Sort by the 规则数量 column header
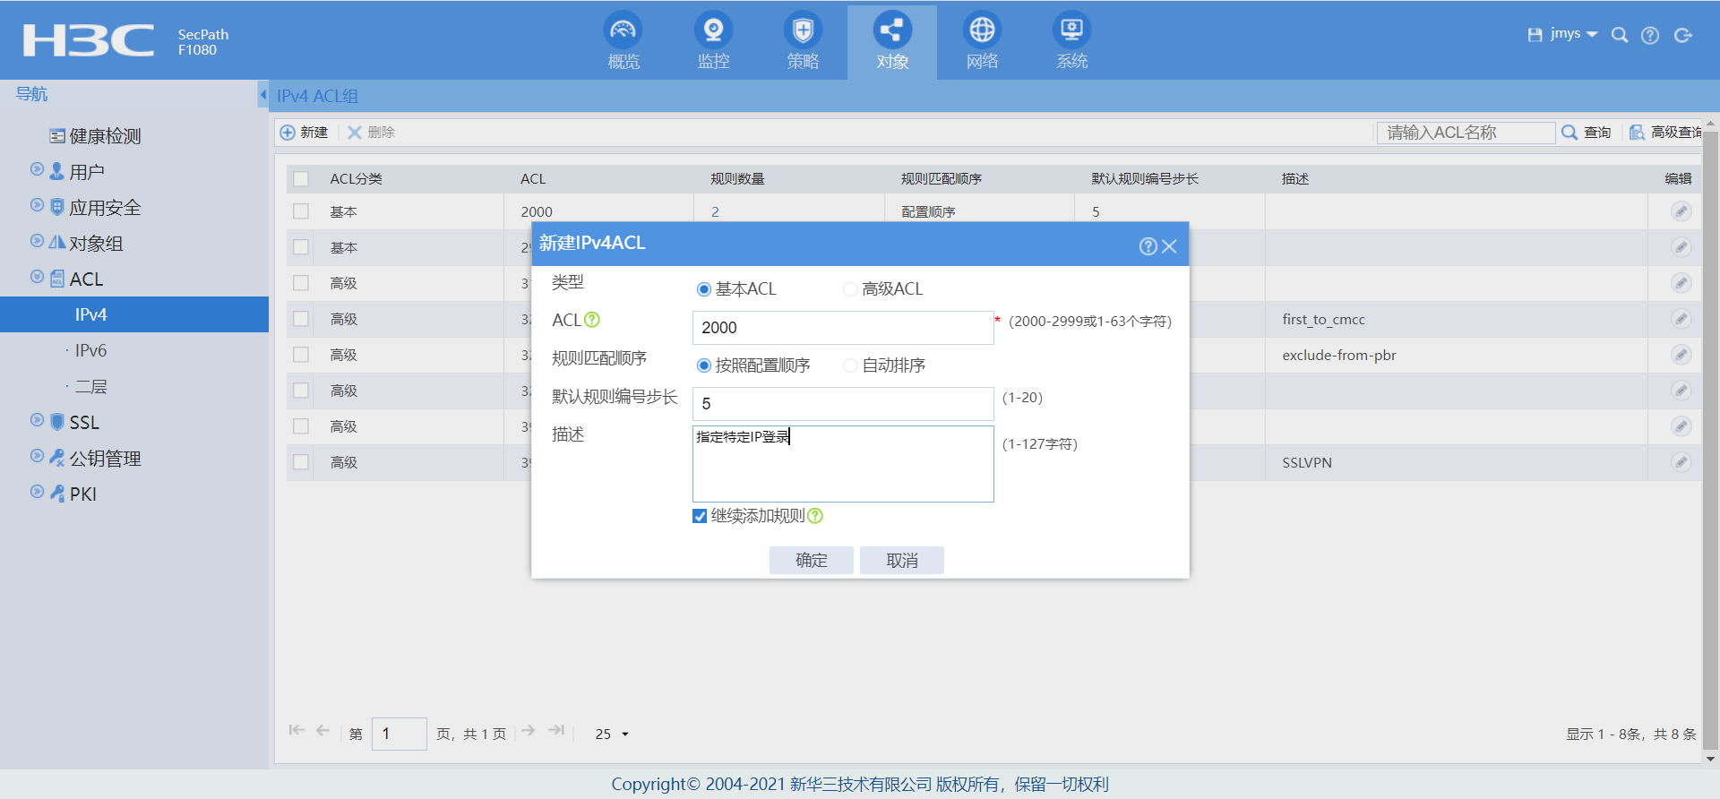 click(x=737, y=179)
